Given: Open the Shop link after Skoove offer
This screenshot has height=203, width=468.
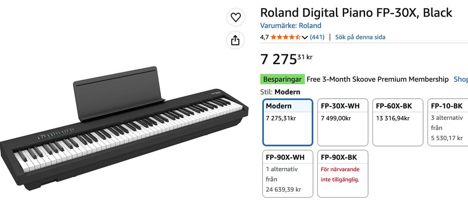Looking at the screenshot, I should [461, 79].
